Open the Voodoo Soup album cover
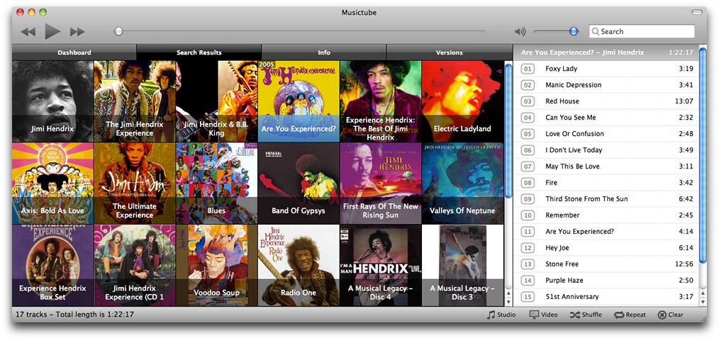 click(x=216, y=266)
